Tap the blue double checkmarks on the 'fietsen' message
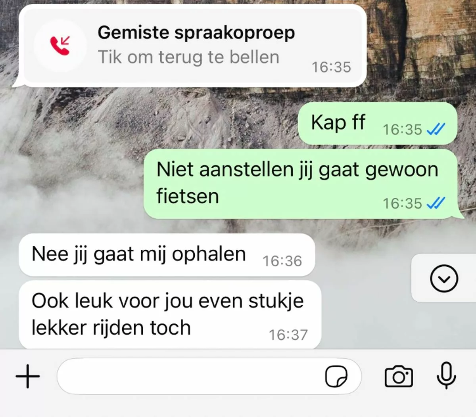This screenshot has width=476, height=417. [x=436, y=203]
